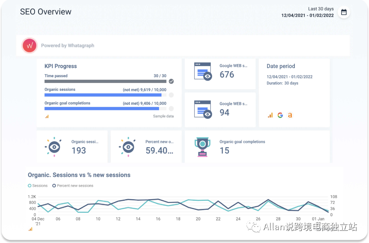The height and width of the screenshot is (243, 369).
Task: Click the checkmark status beside Time passed
Action: coord(171,81)
